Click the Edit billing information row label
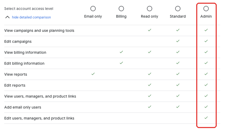 click(25, 63)
